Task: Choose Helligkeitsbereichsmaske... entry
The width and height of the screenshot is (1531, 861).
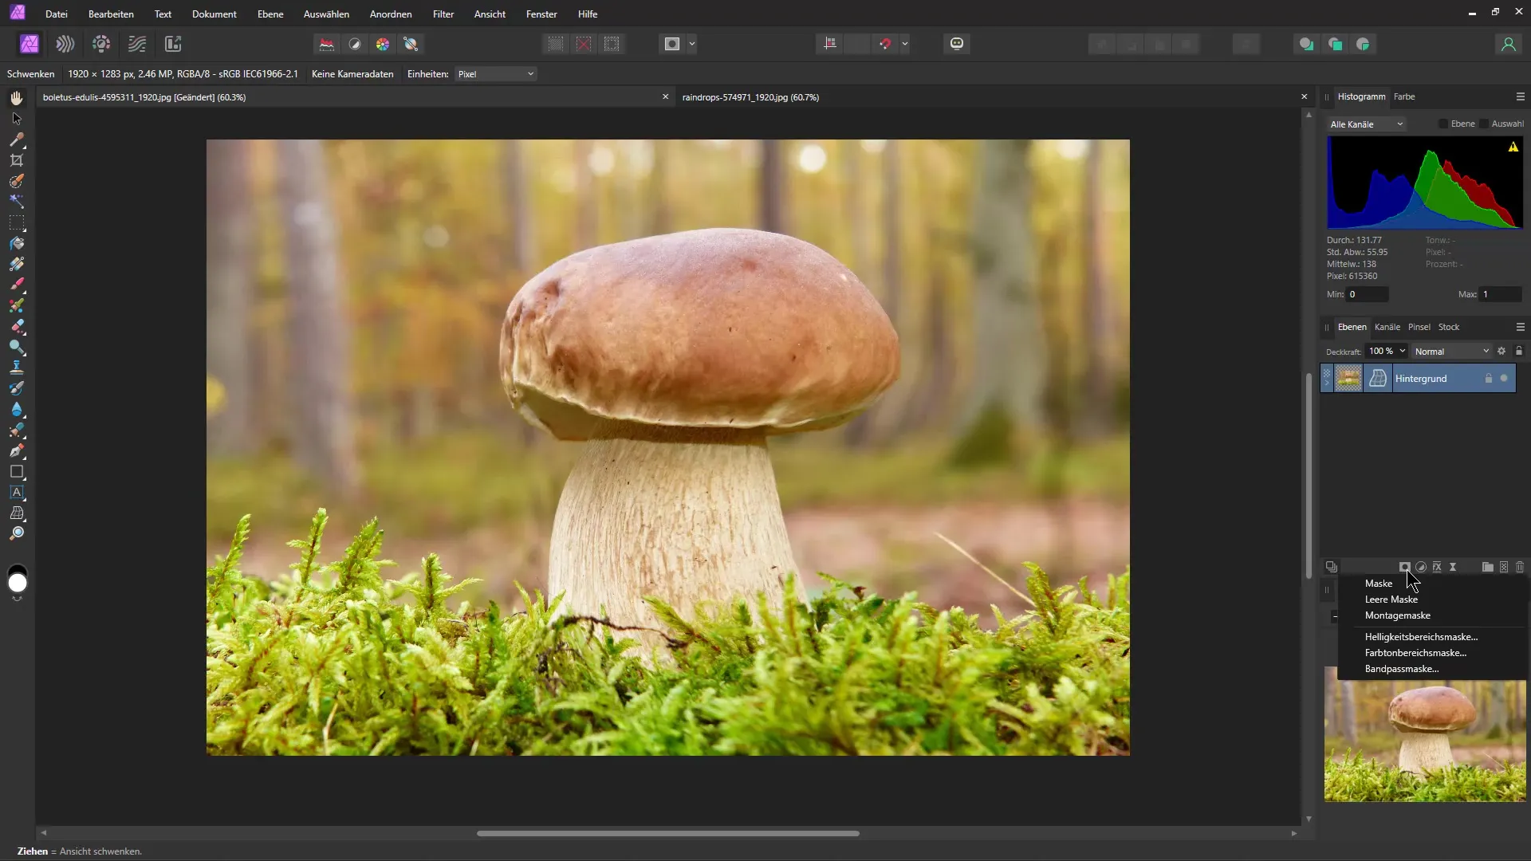Action: tap(1421, 637)
